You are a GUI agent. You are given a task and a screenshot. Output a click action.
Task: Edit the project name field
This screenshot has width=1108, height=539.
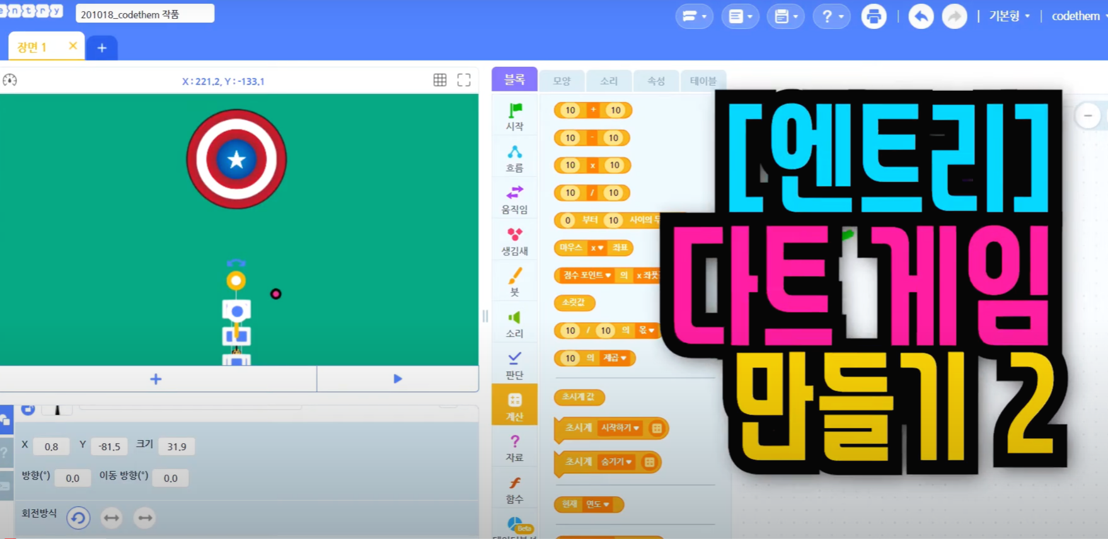pos(145,14)
